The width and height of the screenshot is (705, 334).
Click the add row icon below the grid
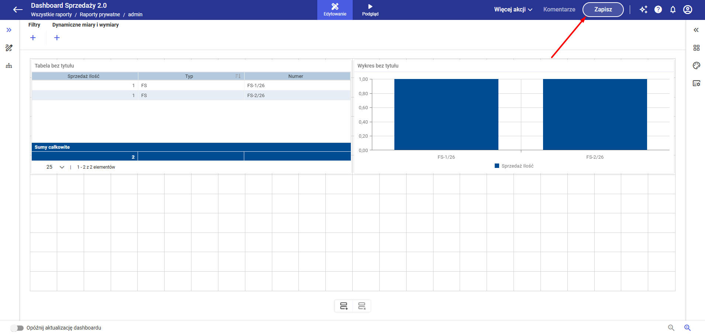tap(344, 306)
